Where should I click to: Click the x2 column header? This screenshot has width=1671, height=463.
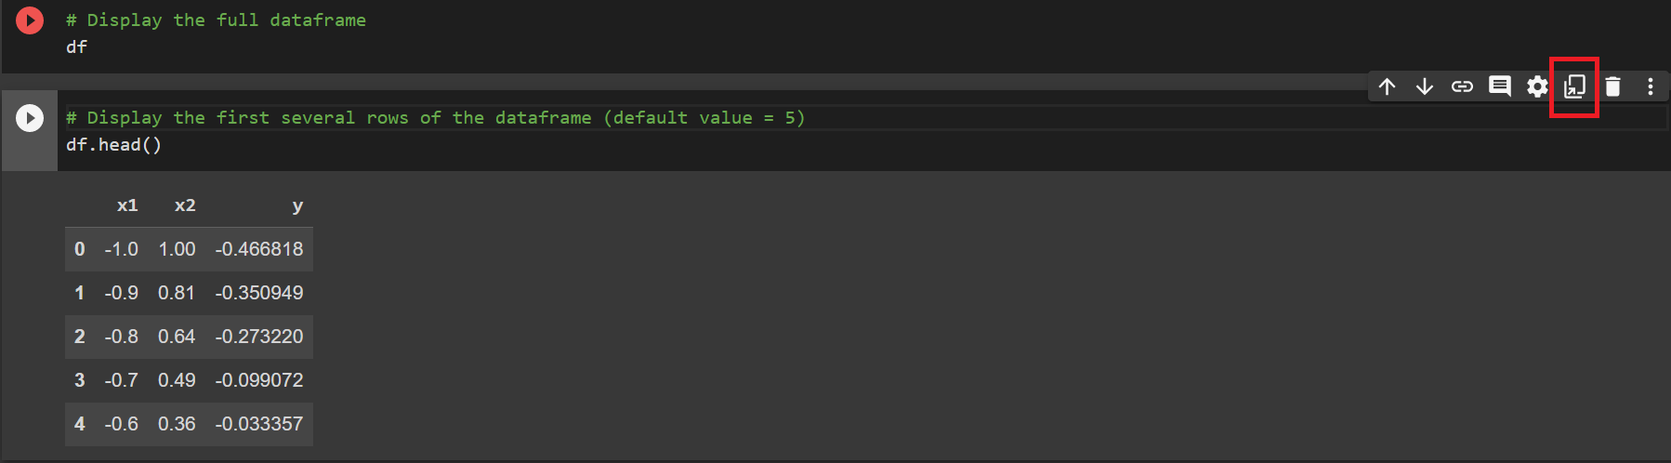click(185, 205)
